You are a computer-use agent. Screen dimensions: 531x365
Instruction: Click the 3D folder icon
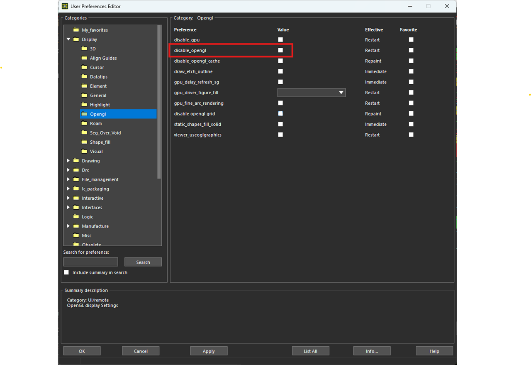tap(84, 49)
